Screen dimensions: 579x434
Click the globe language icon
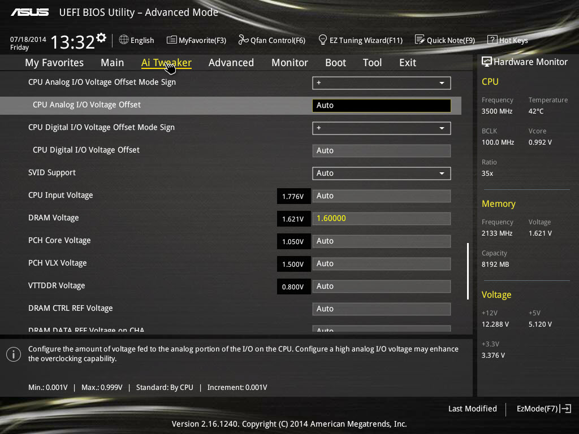point(124,40)
